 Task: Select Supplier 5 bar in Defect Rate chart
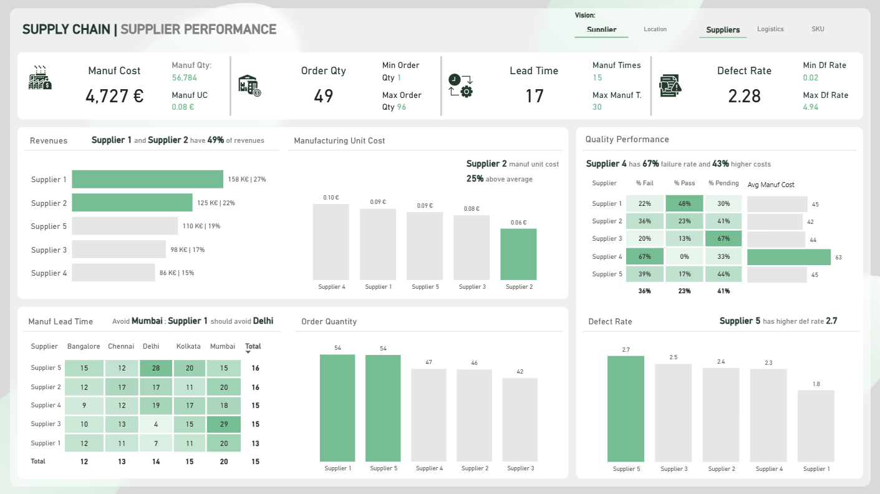click(626, 409)
